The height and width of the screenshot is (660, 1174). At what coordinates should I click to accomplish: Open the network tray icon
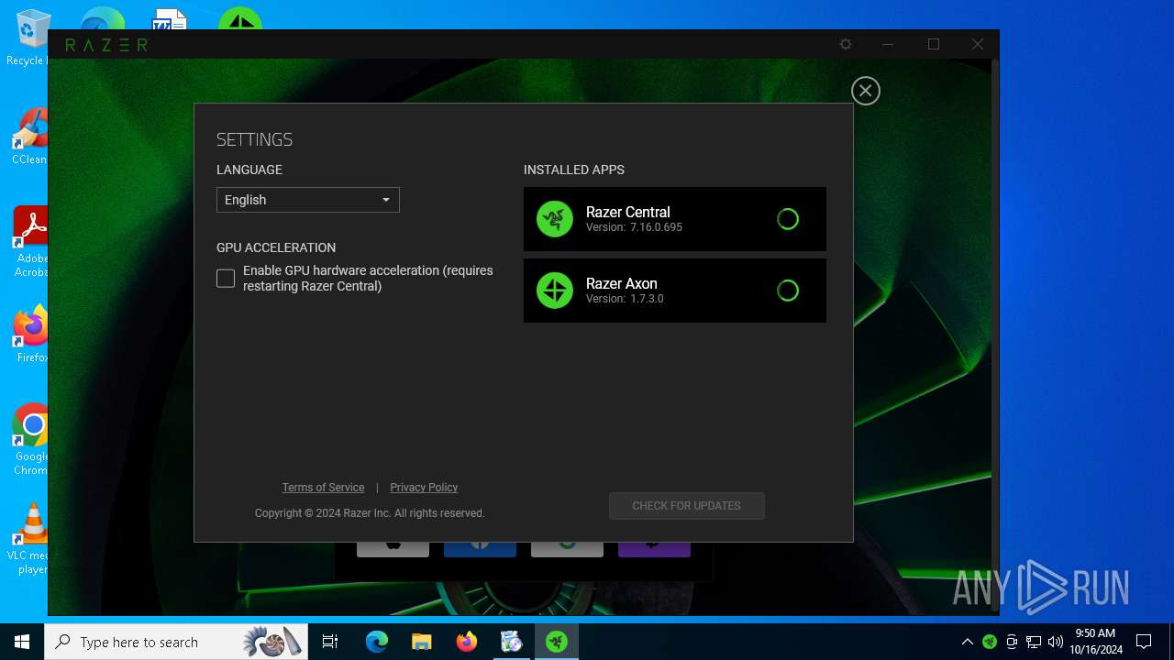click(1034, 642)
